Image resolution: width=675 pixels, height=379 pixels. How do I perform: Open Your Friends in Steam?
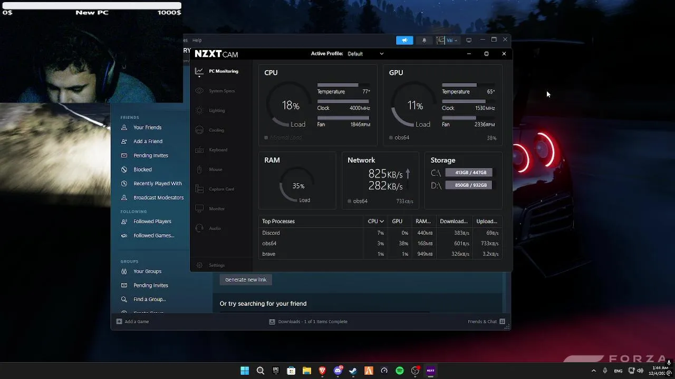[x=147, y=127]
